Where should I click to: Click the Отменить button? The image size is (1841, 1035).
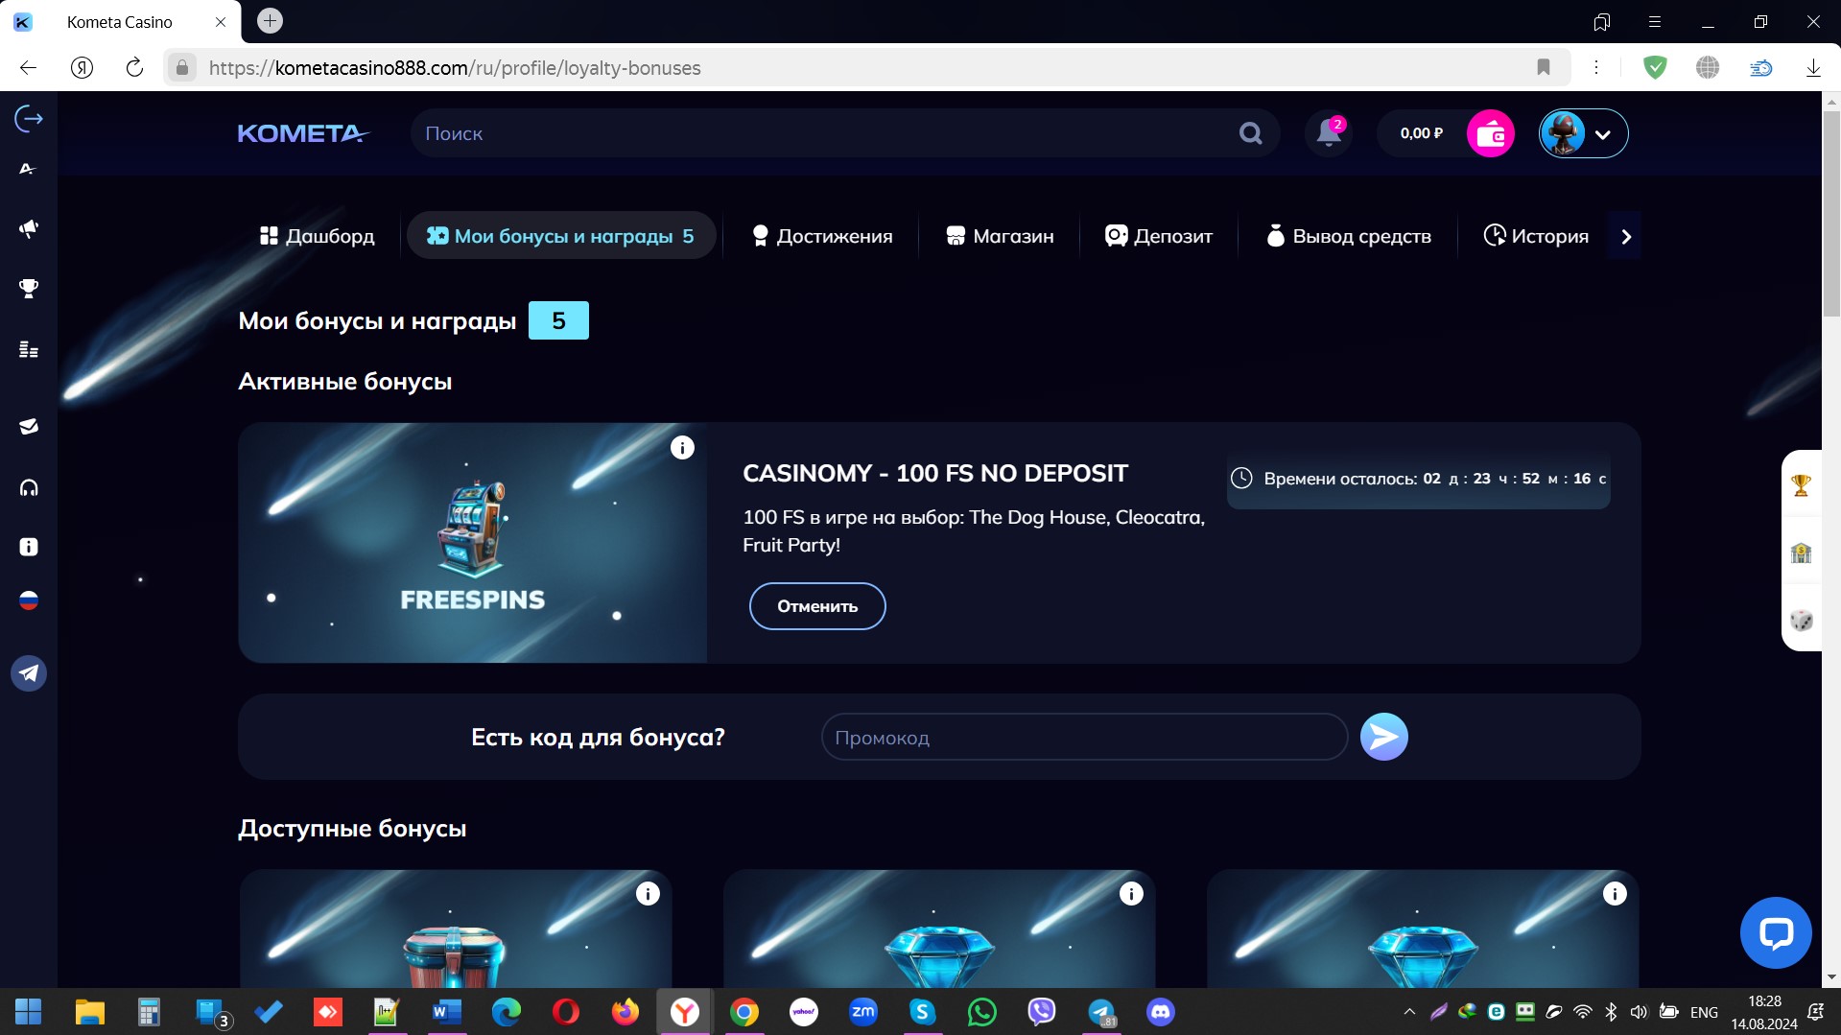[x=817, y=606]
